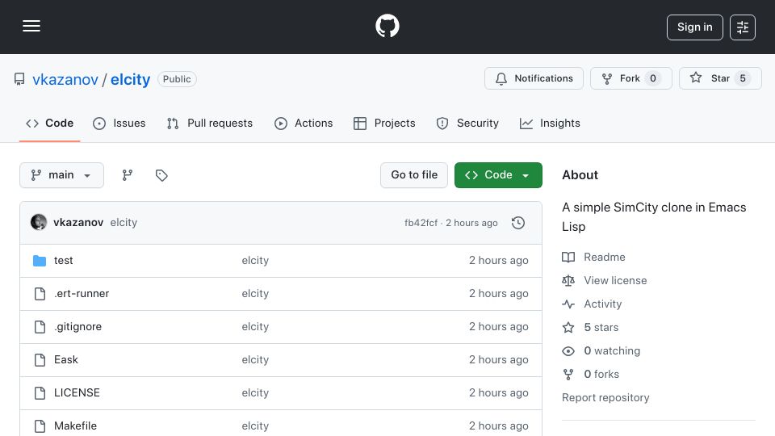
Task: Click the Readme book icon
Action: [x=568, y=257]
